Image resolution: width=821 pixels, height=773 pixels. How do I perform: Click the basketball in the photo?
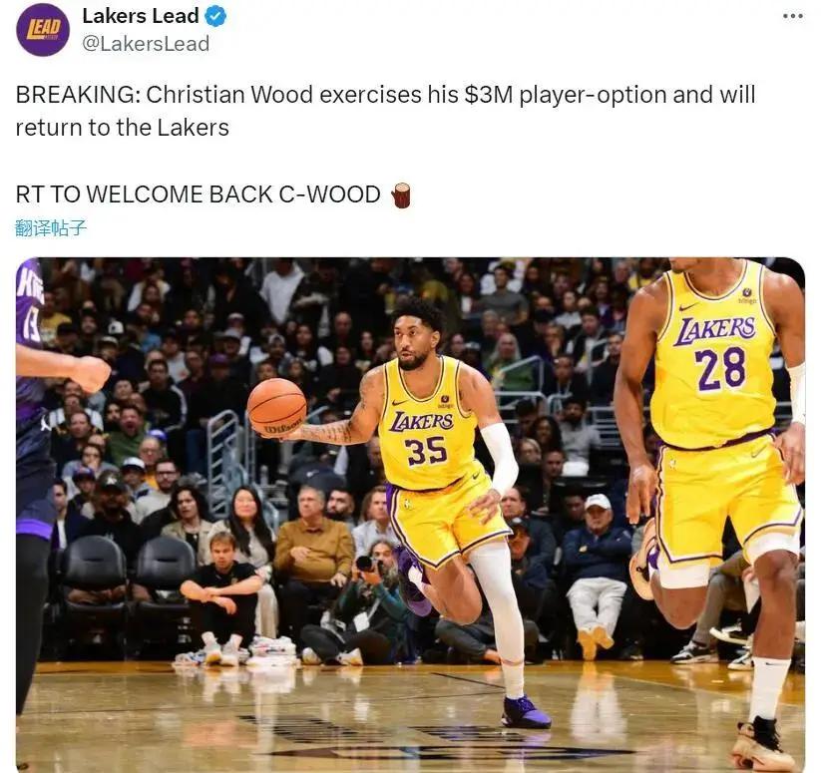[276, 408]
